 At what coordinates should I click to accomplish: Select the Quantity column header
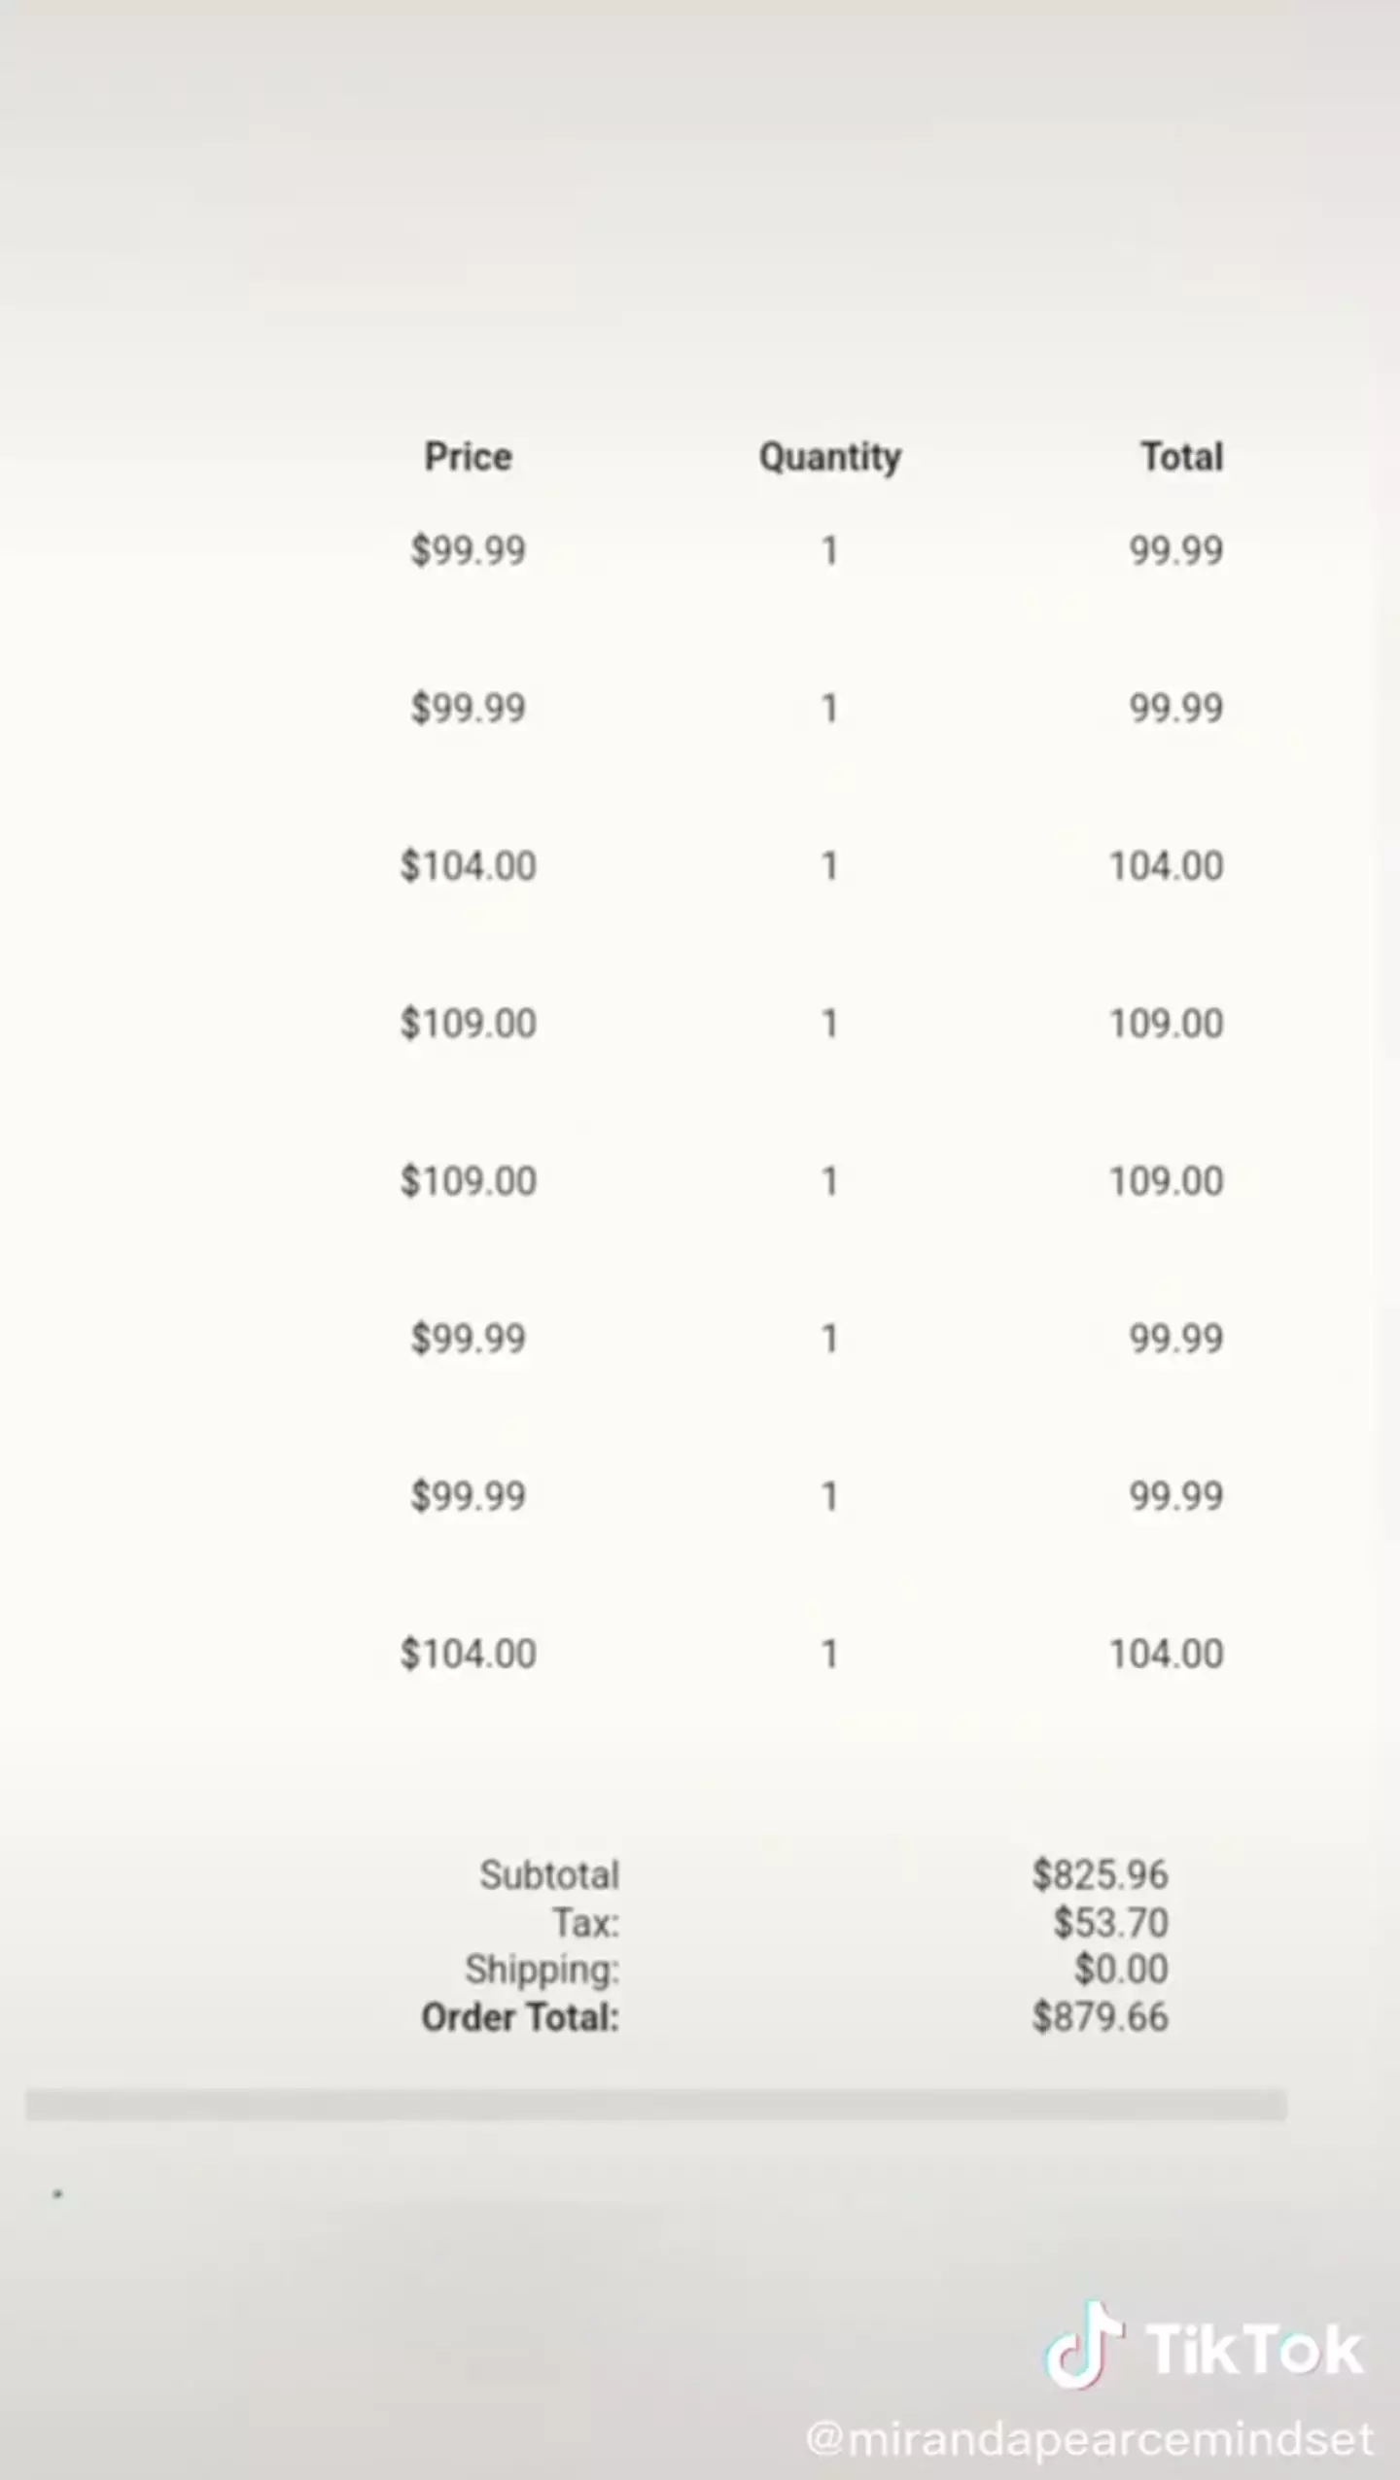tap(829, 457)
